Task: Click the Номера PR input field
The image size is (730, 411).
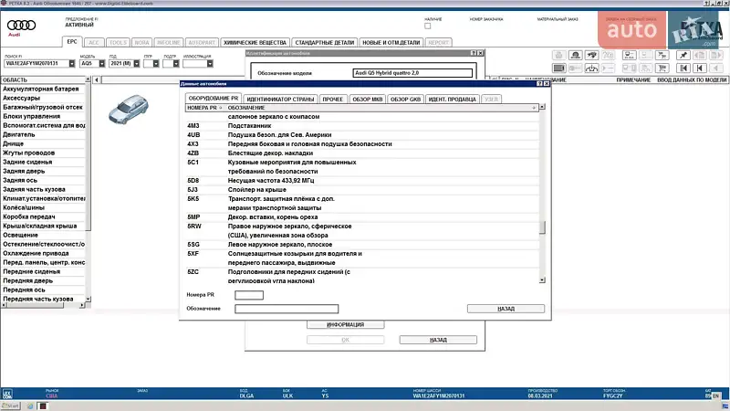Action: 248,295
